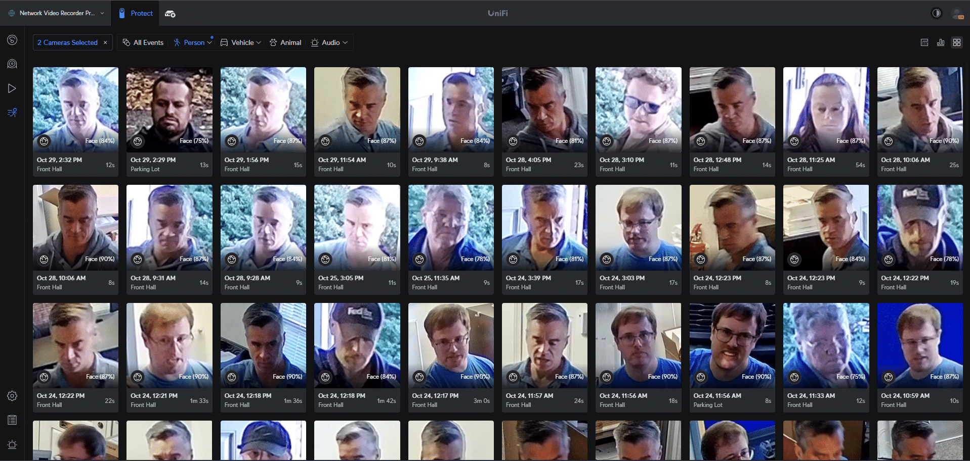Open the Oct 25, 11:35 AM face thumbnail
The image size is (970, 461).
click(451, 228)
